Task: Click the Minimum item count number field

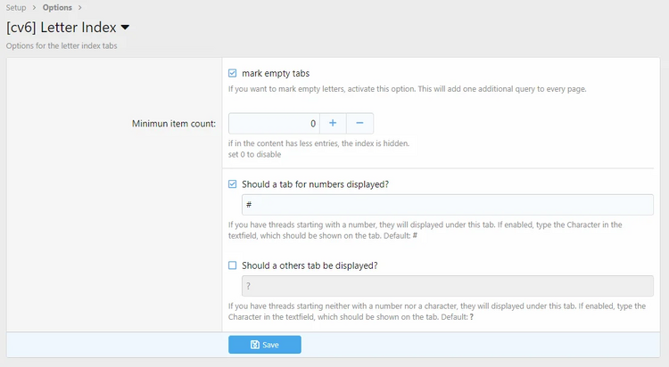Action: (x=274, y=124)
